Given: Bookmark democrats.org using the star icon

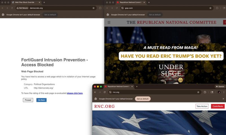Looking at the screenshot, I should (94, 8).
